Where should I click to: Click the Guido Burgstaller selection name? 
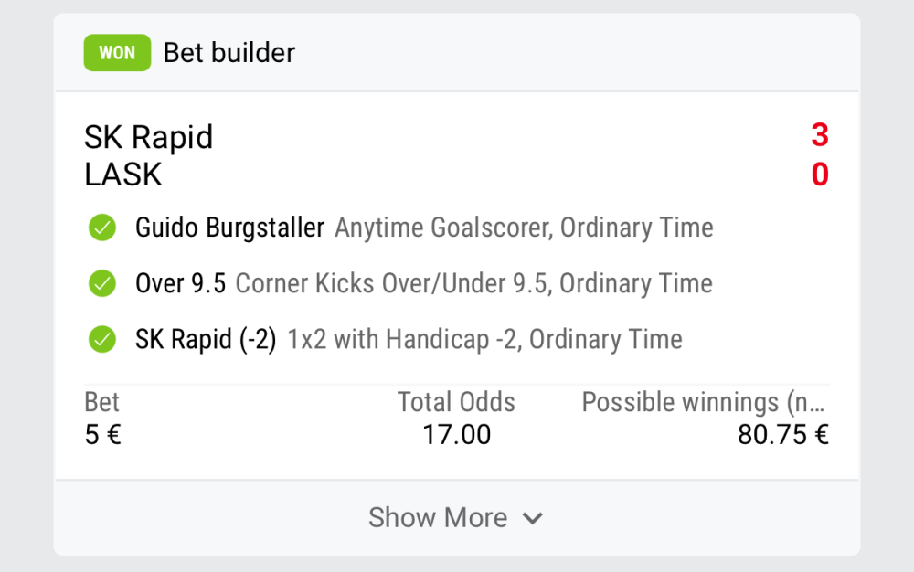tap(229, 228)
